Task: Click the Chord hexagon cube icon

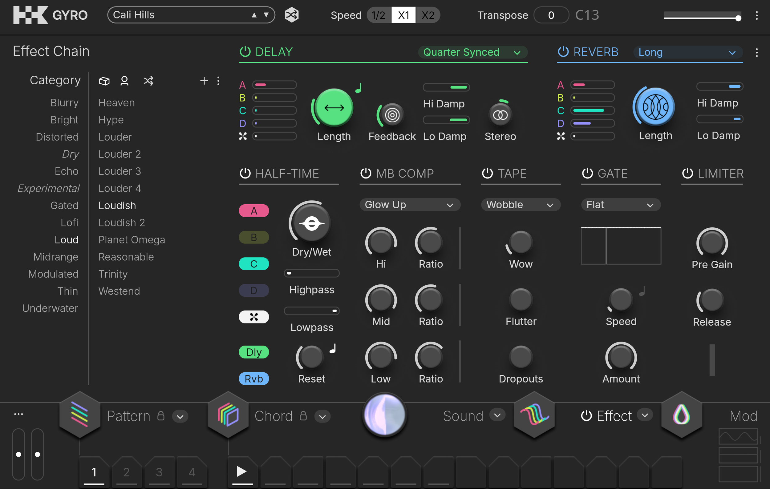Action: [228, 415]
